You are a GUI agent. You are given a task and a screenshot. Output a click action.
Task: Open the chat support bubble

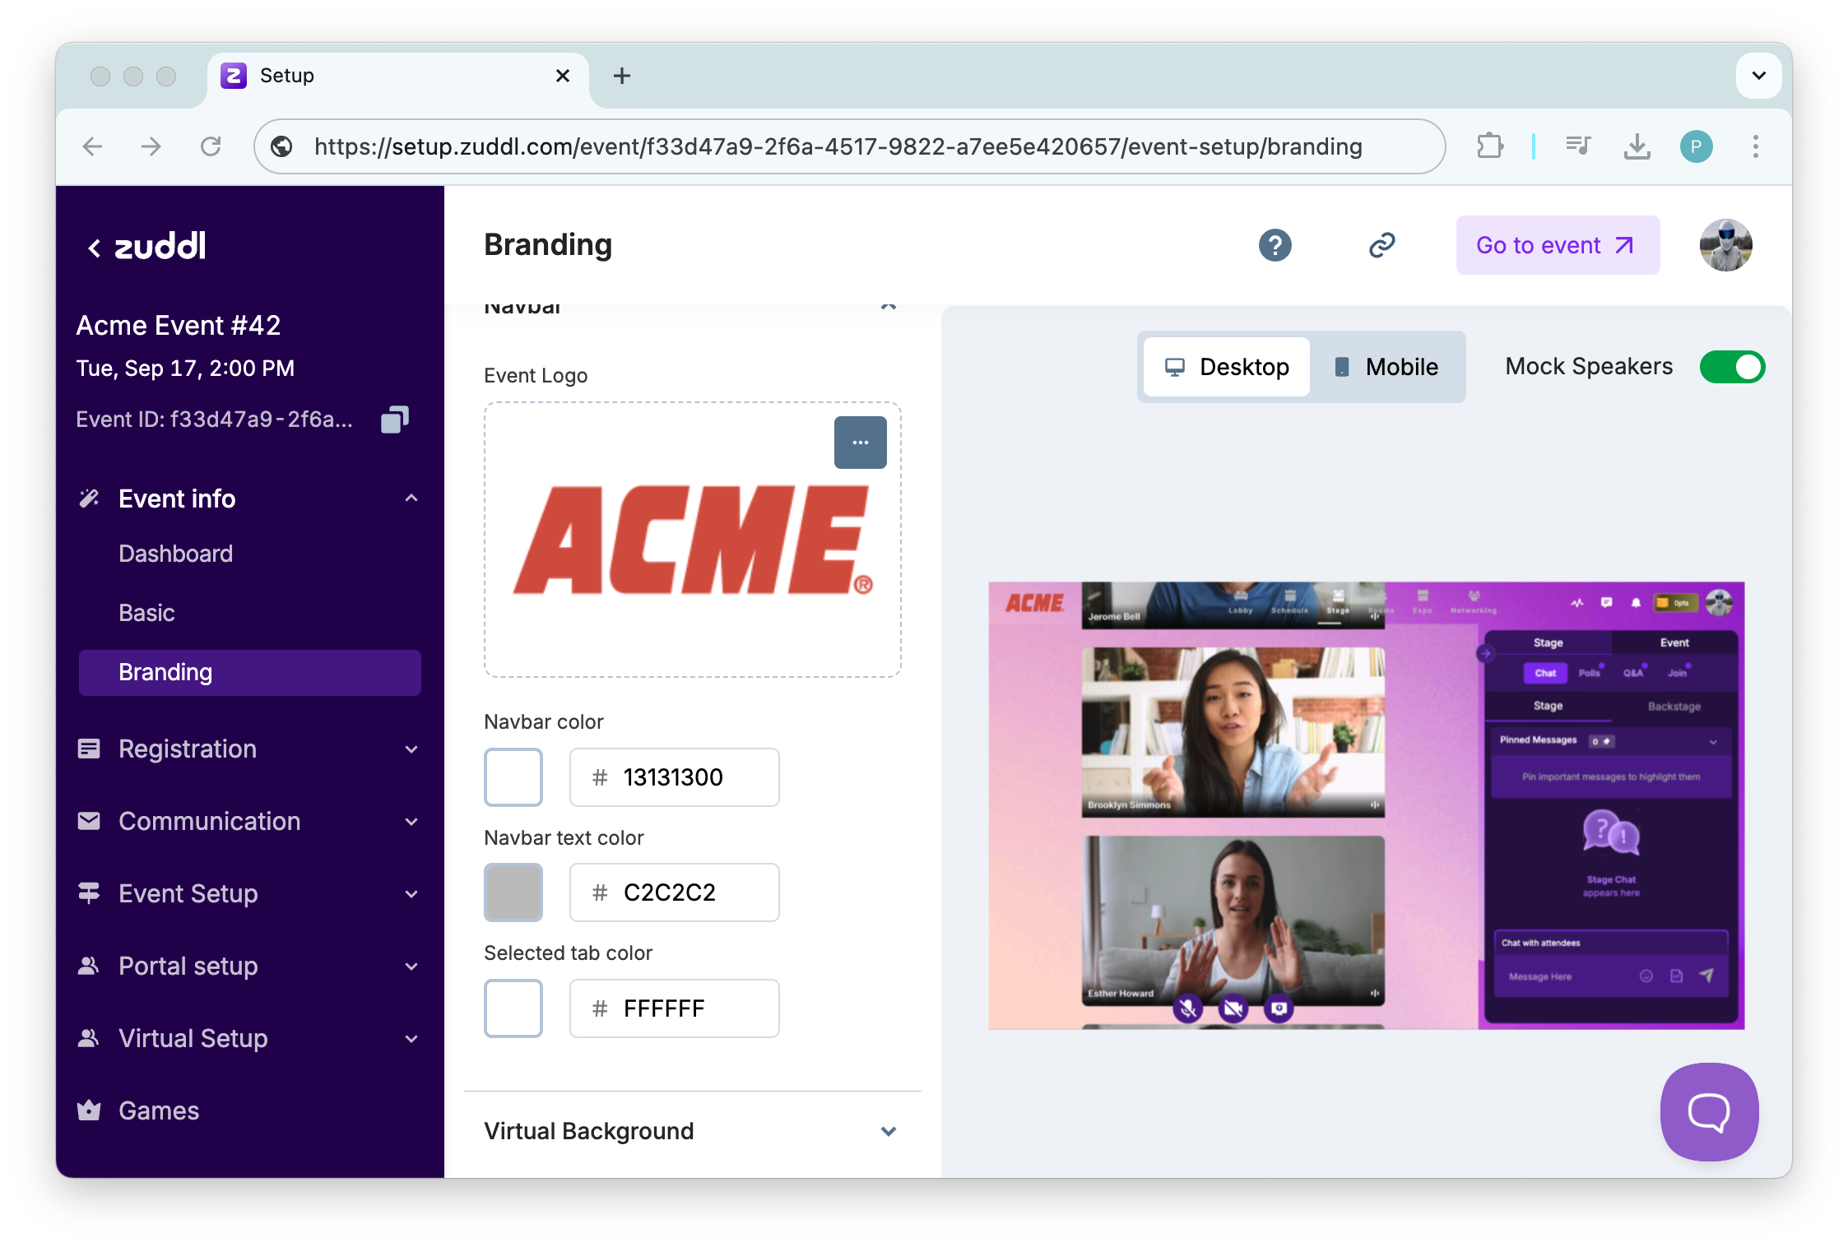(1709, 1111)
